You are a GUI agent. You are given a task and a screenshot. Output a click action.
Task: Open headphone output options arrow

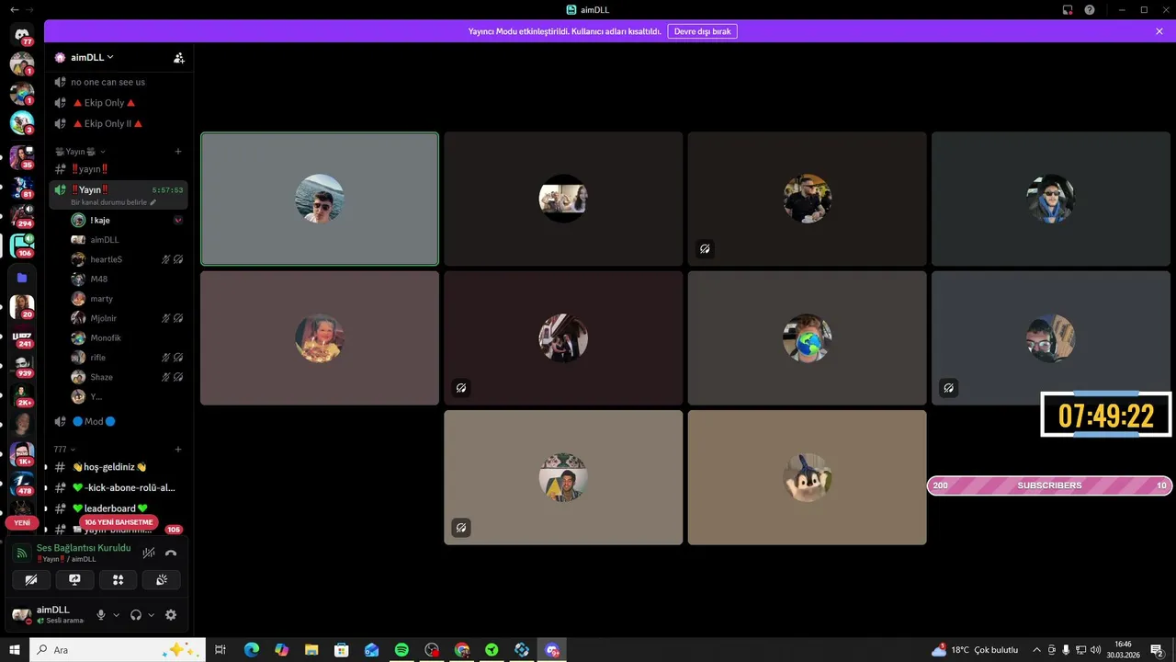pyautogui.click(x=151, y=615)
